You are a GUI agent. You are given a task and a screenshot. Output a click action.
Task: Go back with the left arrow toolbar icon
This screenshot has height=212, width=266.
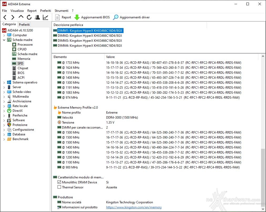tap(5, 17)
